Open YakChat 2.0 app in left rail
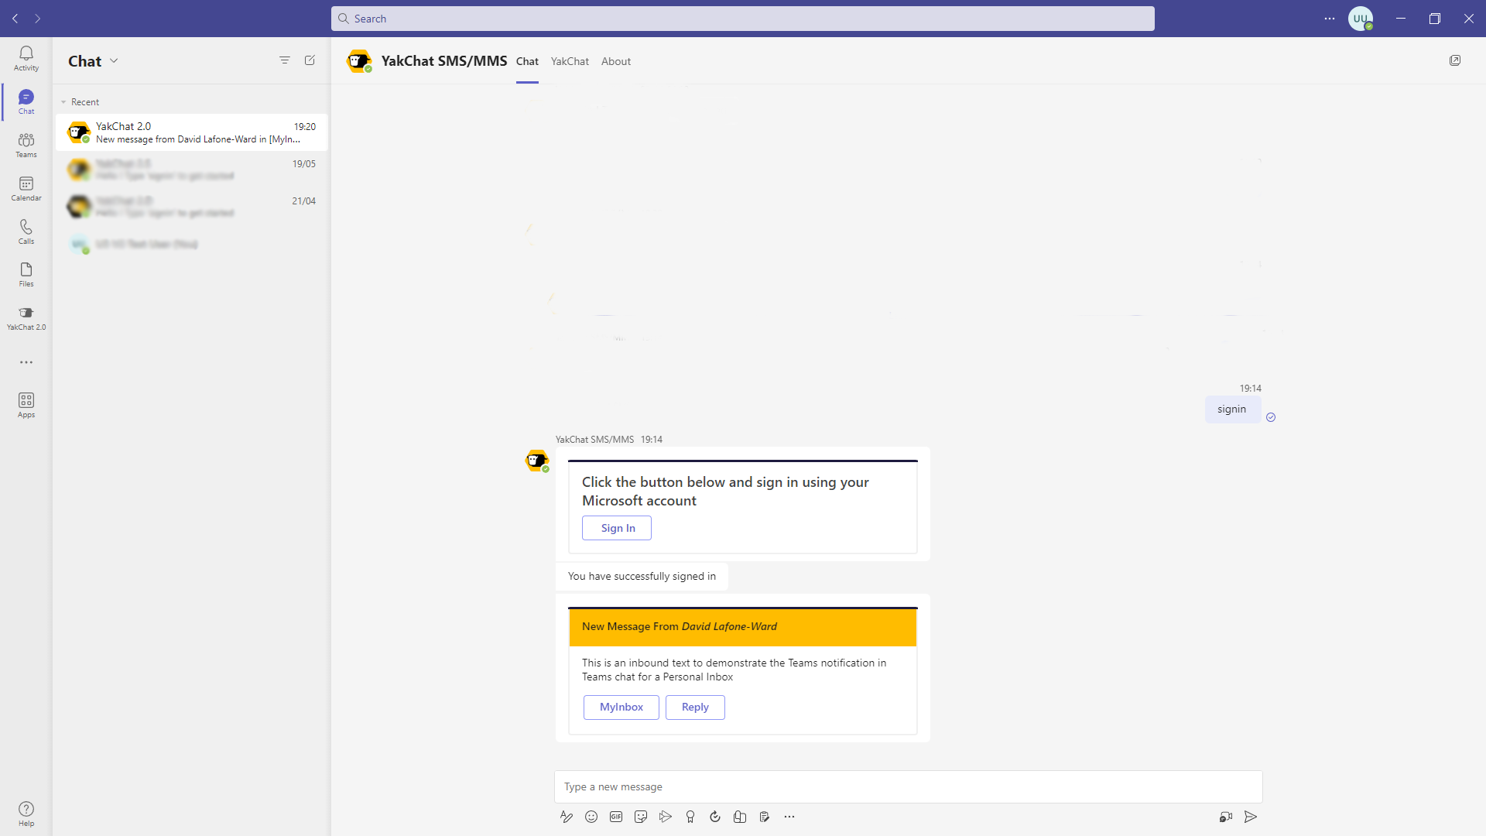Viewport: 1486px width, 836px height. pyautogui.click(x=26, y=317)
